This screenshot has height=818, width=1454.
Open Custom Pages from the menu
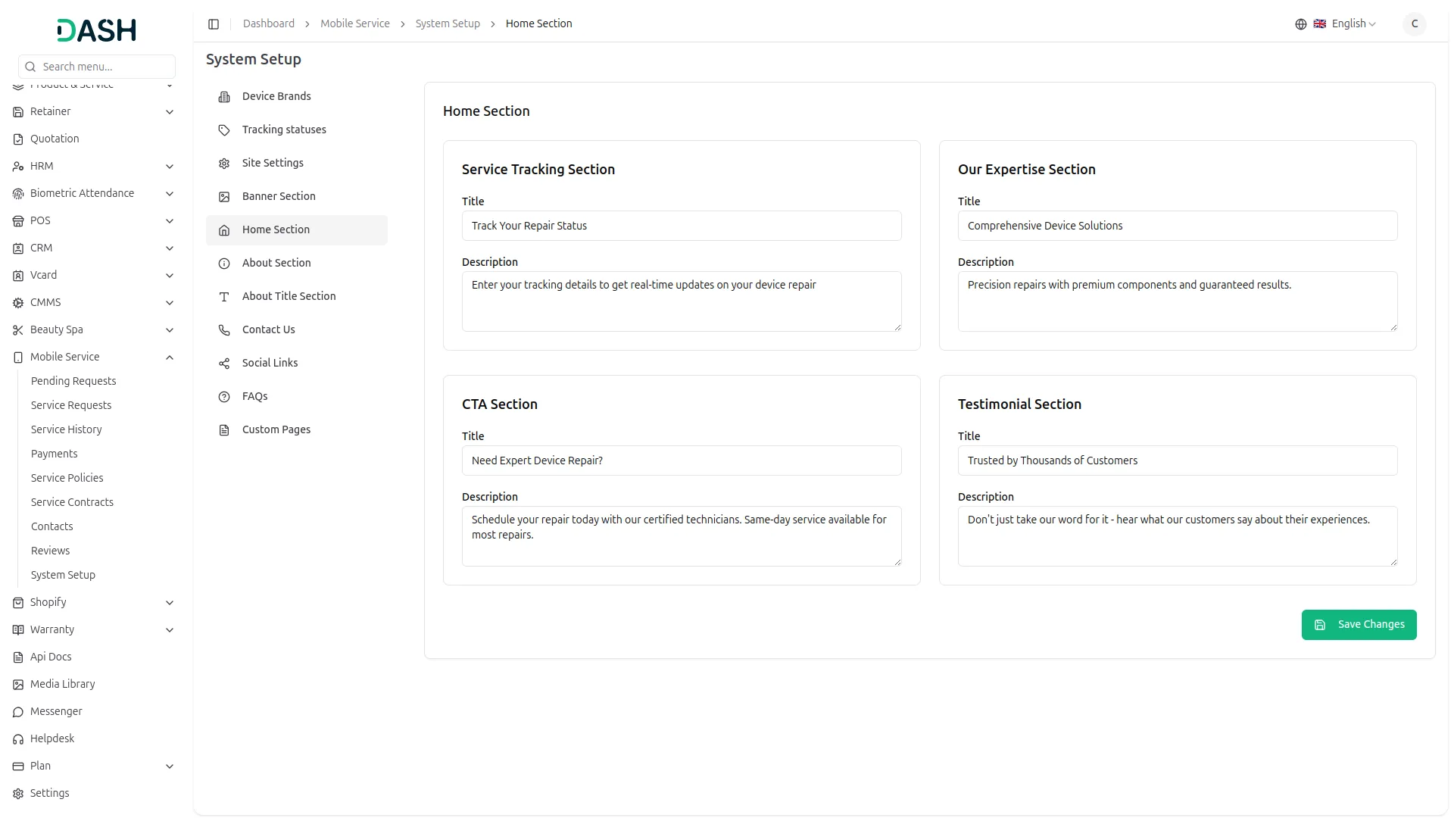tap(276, 429)
